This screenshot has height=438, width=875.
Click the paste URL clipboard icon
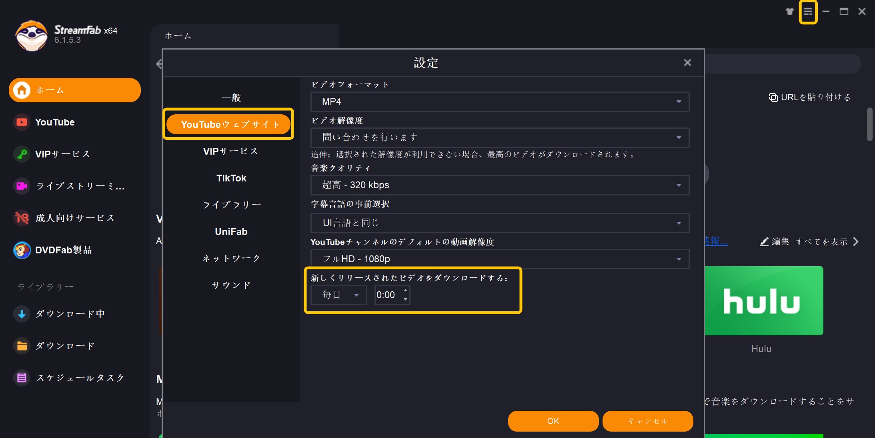click(x=773, y=98)
